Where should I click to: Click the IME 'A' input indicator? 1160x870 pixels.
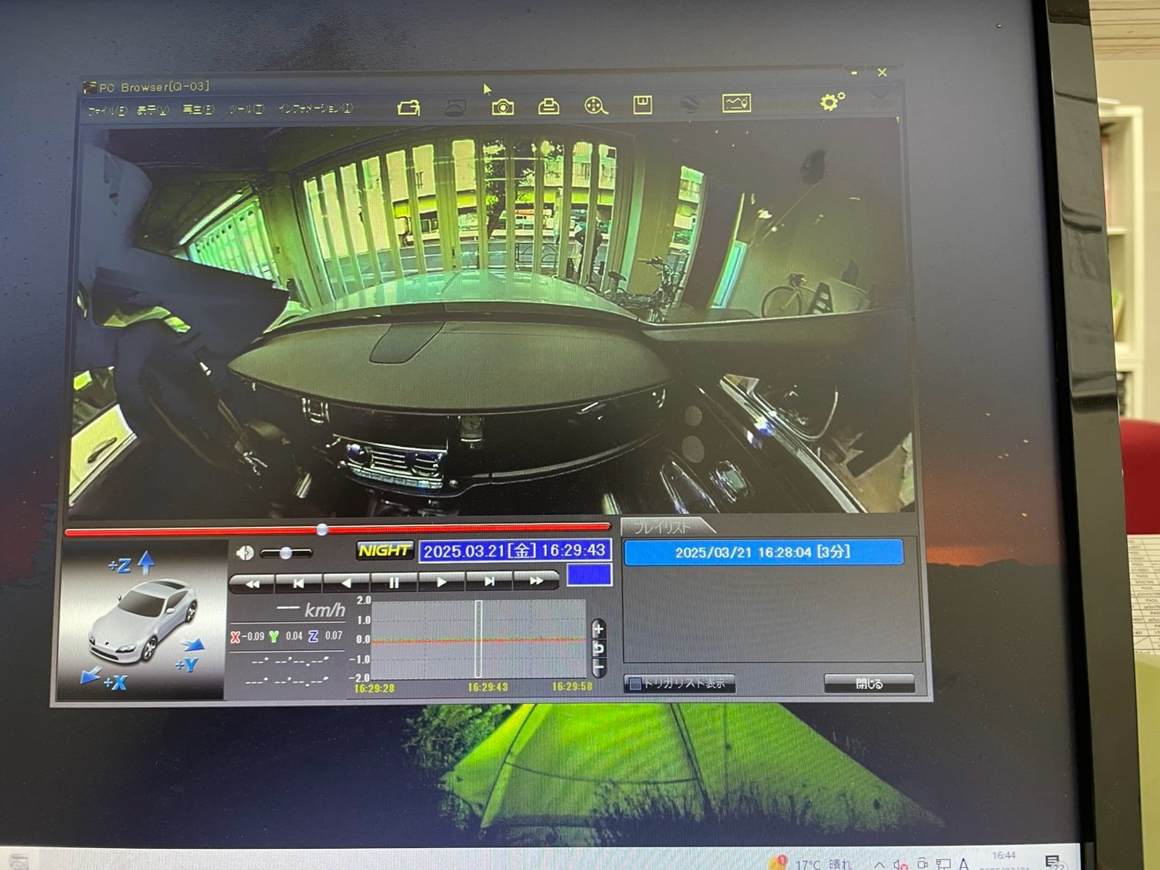coord(964,864)
